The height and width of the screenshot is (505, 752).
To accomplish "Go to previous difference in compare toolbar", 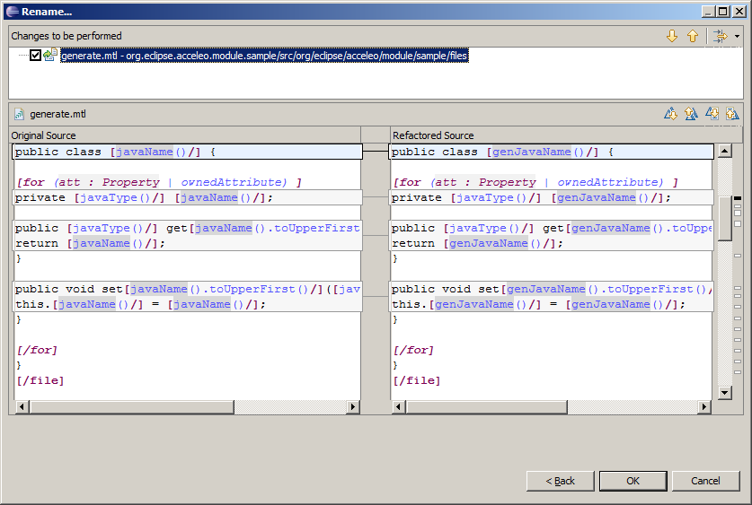I will click(690, 114).
